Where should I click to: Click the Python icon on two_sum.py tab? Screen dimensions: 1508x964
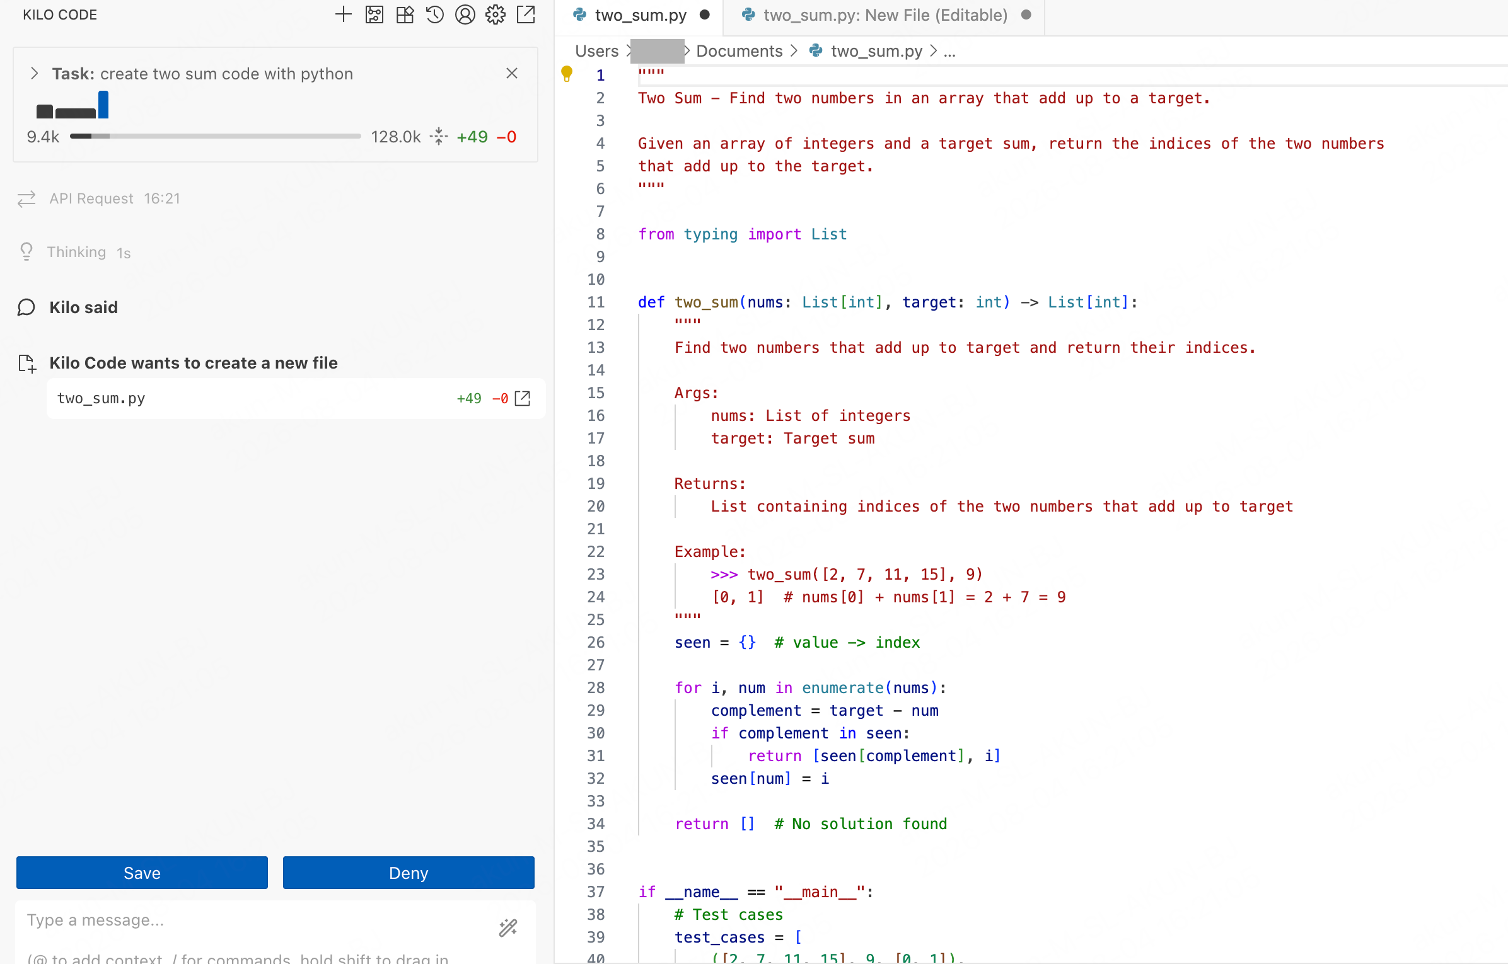tap(579, 14)
